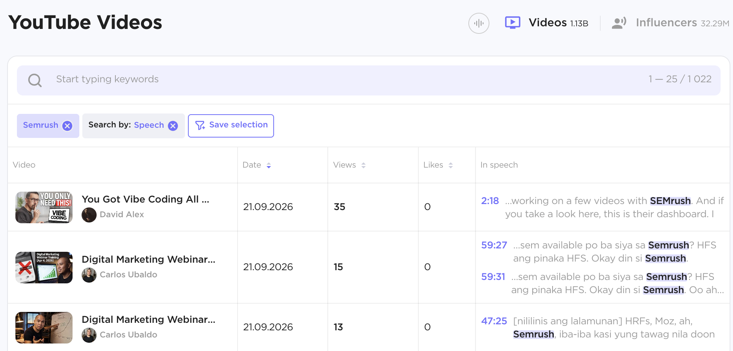Remove the Search by Speech filter
Screen dimensions: 733x351
point(173,126)
